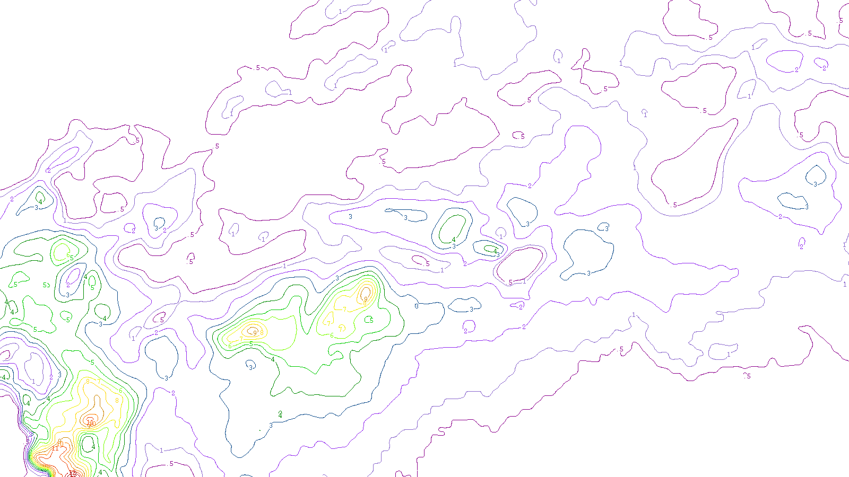Click the dark red 12 contour label
Screen dimensions: 849x477
click(73, 473)
